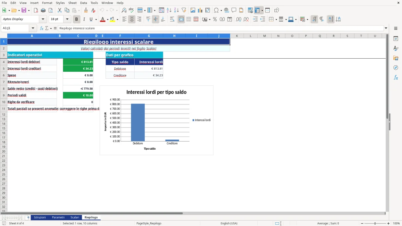This screenshot has height=226, width=402.
Task: Switch to the Scalari sheet tab
Action: pos(75,218)
